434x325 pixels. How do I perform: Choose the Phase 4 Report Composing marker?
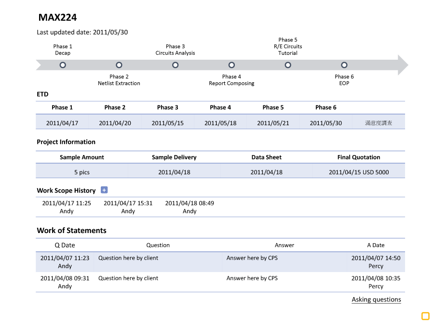(x=231, y=65)
